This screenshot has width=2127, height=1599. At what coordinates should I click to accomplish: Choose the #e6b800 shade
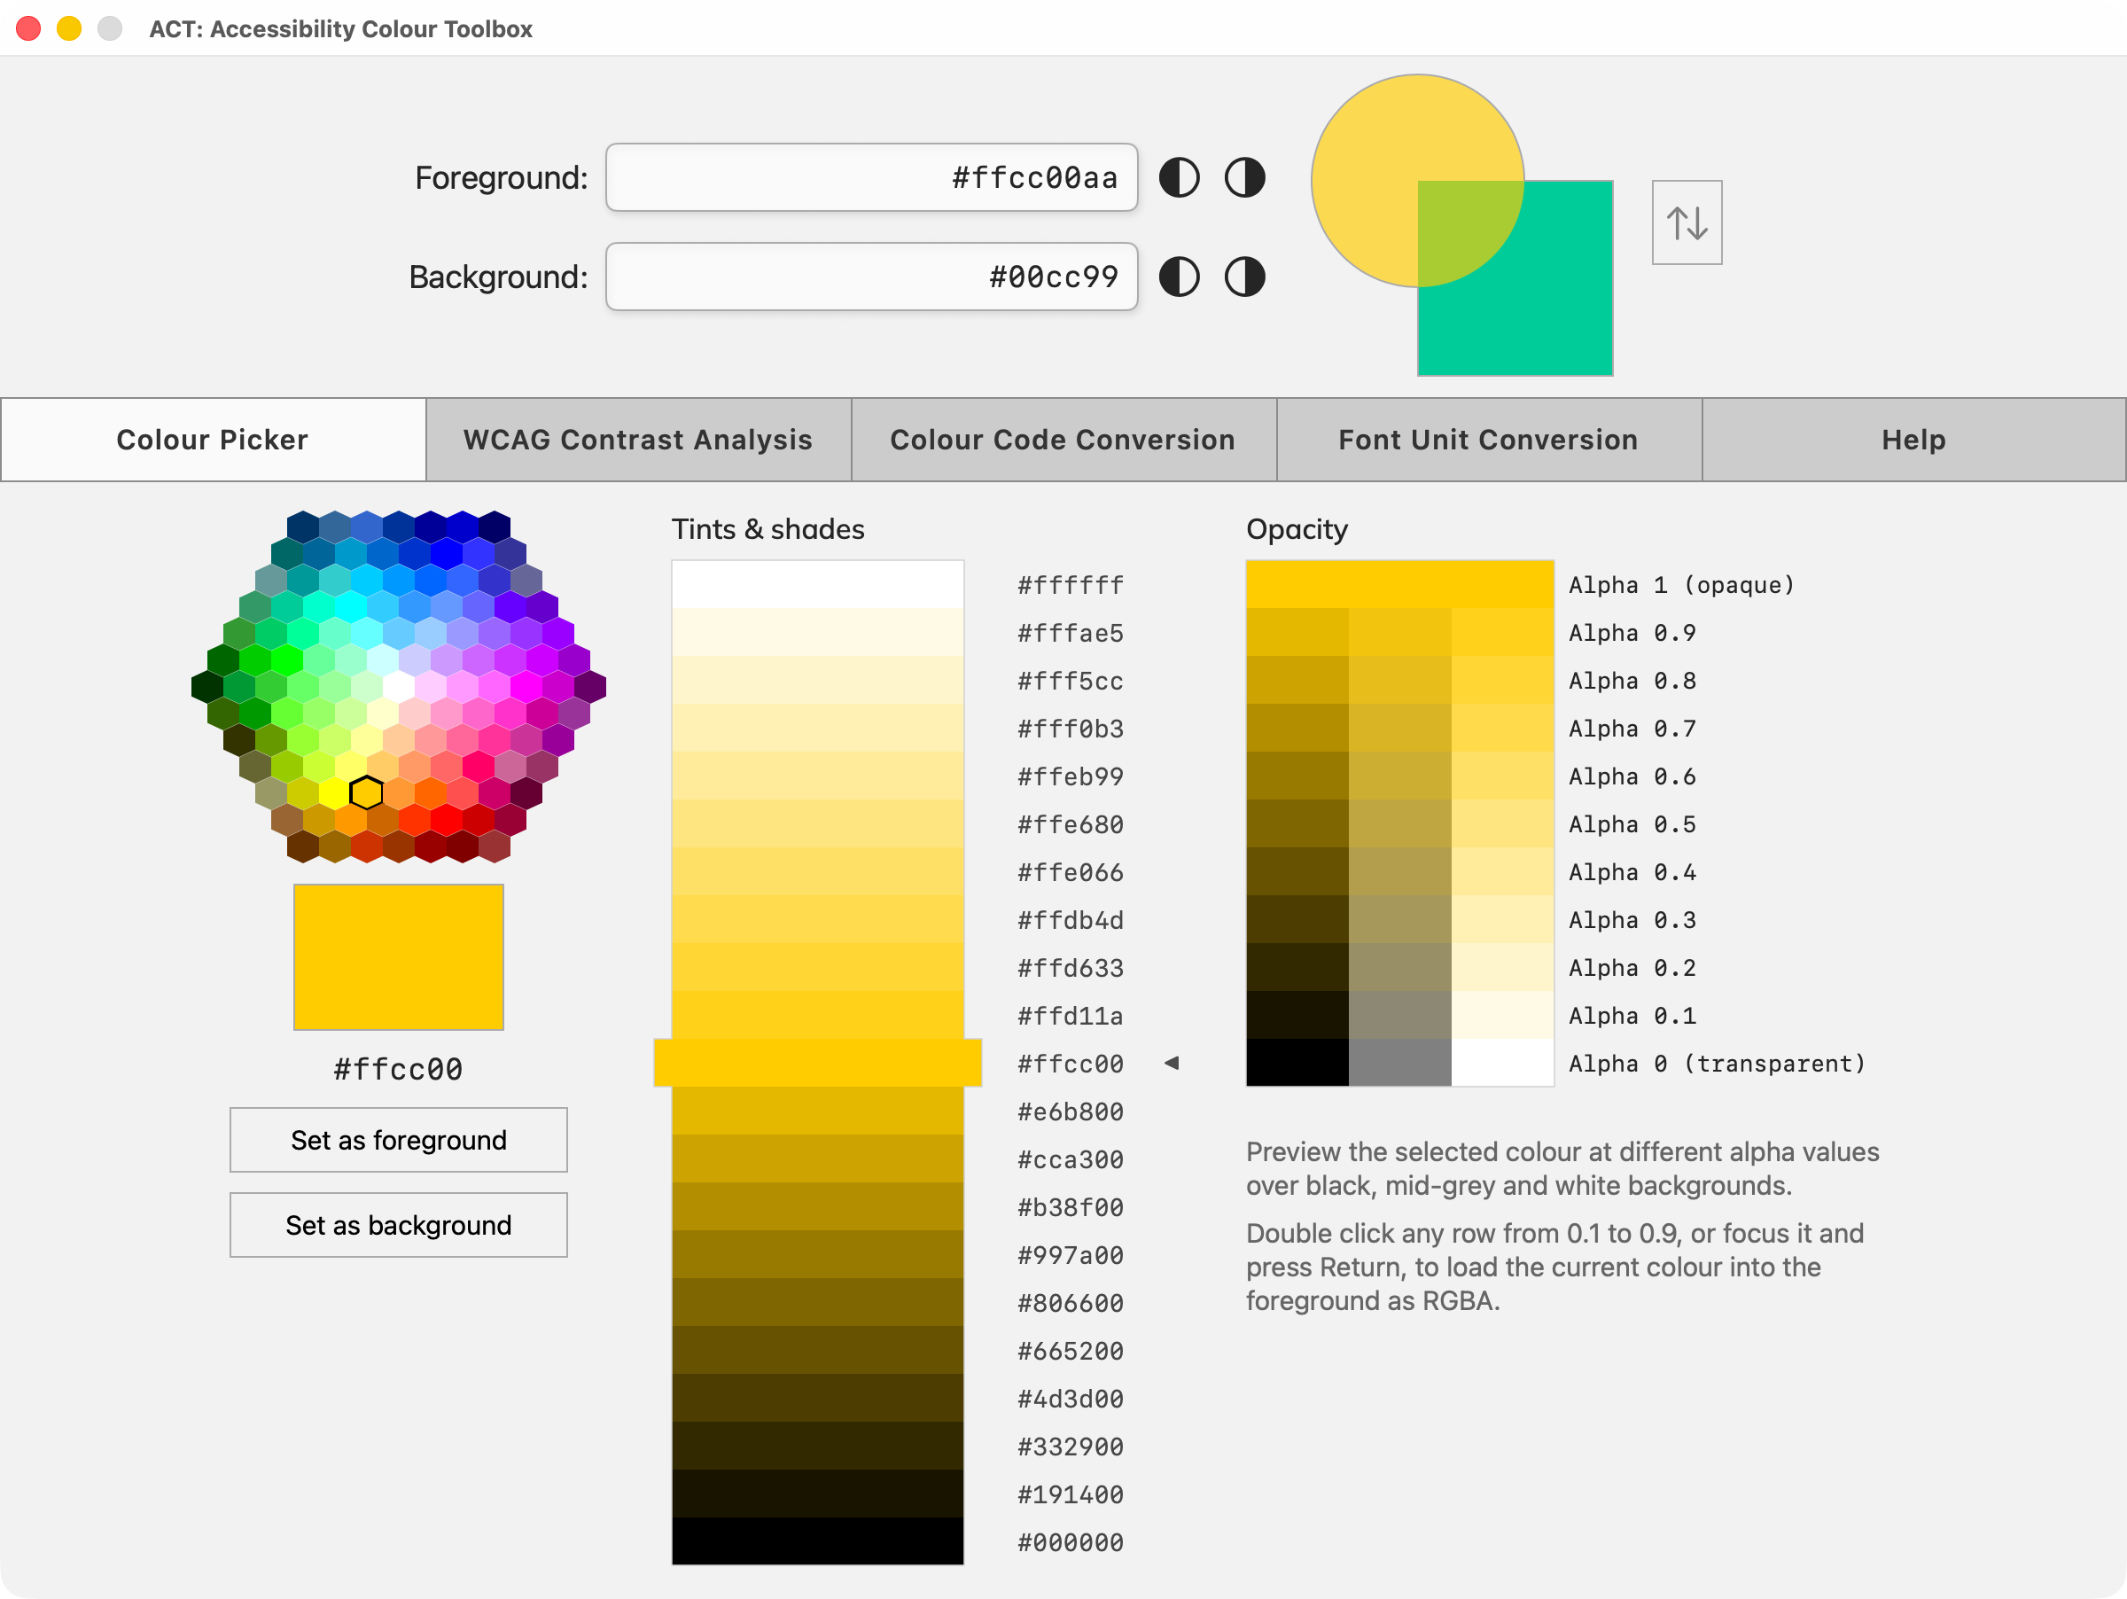point(817,1111)
